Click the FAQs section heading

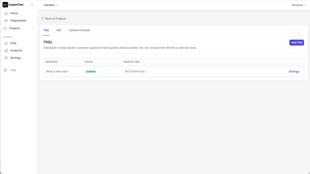(48, 42)
